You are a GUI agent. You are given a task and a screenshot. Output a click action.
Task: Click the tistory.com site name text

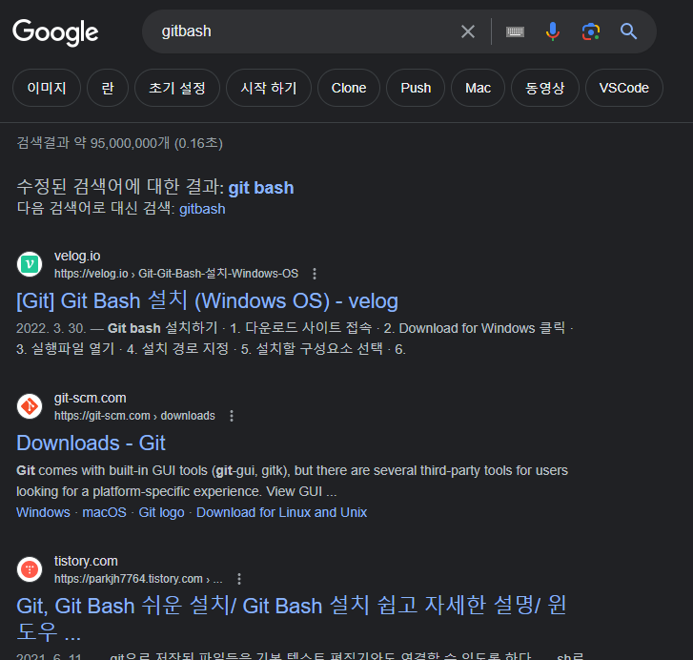86,561
